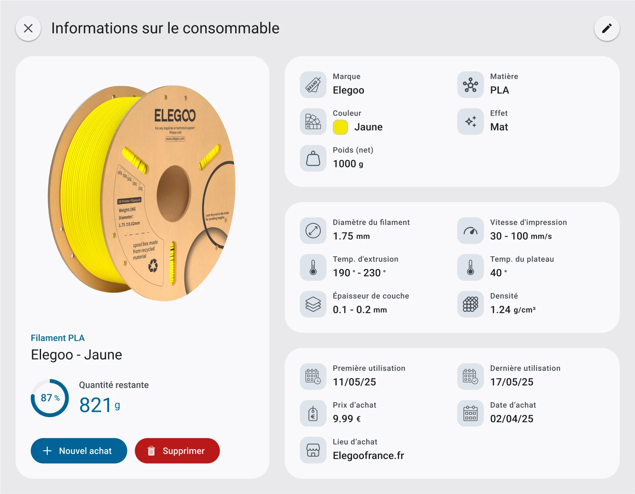Click the Elegoo - Jaune title

click(x=77, y=354)
